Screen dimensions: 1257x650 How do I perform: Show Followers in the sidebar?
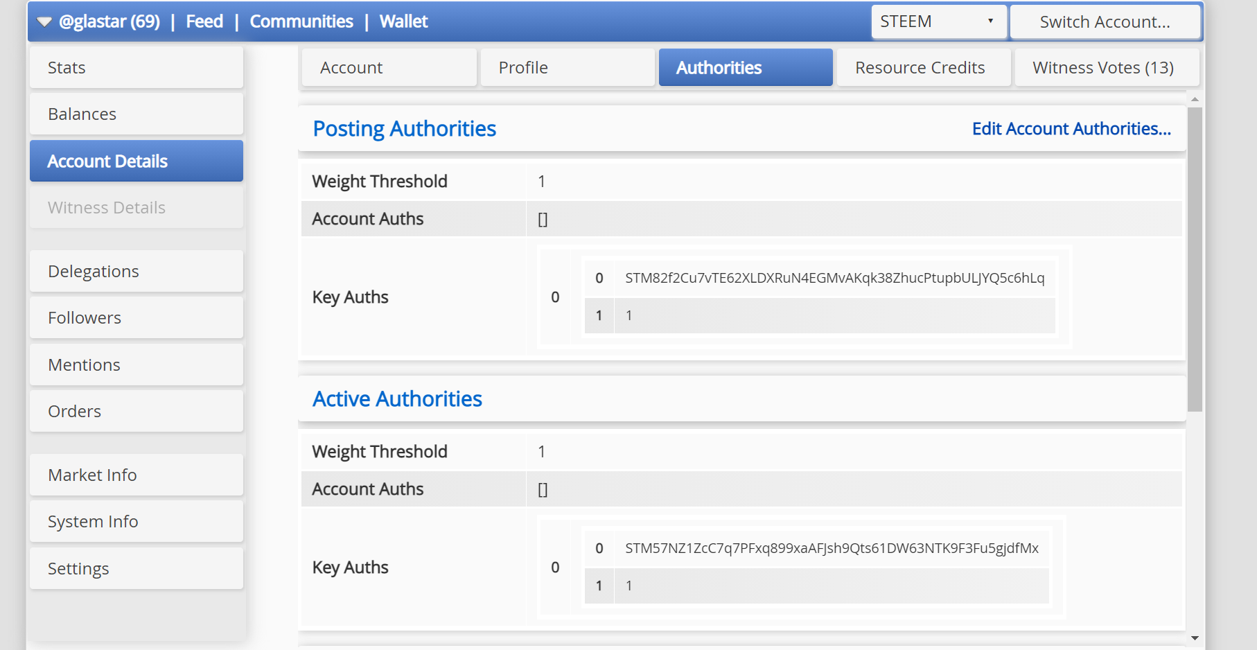coord(137,318)
